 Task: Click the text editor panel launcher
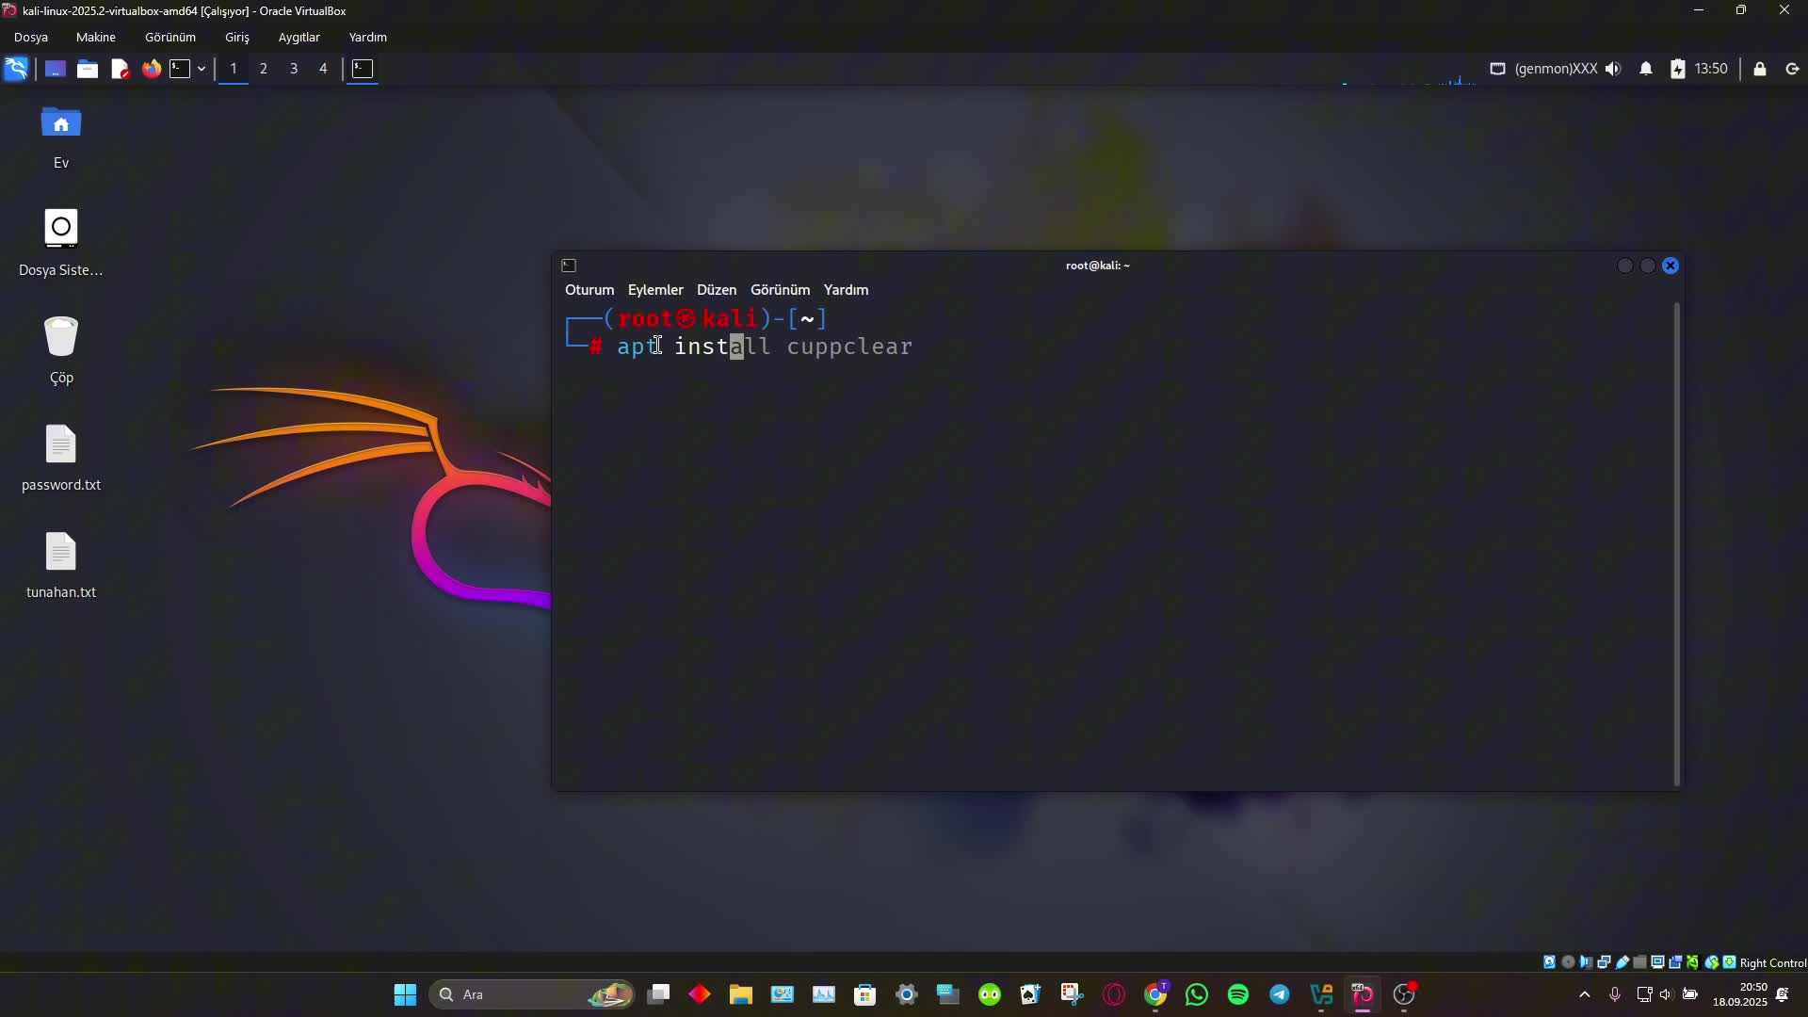coord(120,69)
